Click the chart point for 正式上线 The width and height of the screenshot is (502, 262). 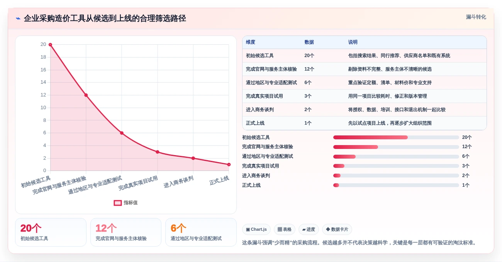229,164
